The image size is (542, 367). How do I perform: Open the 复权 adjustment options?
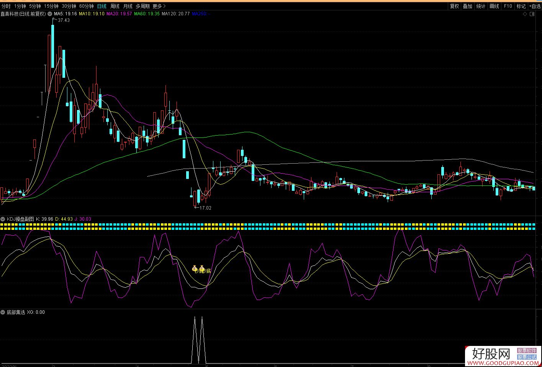(x=454, y=6)
